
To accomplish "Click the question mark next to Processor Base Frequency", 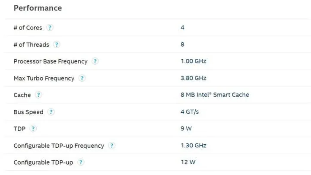I will 95,61.
